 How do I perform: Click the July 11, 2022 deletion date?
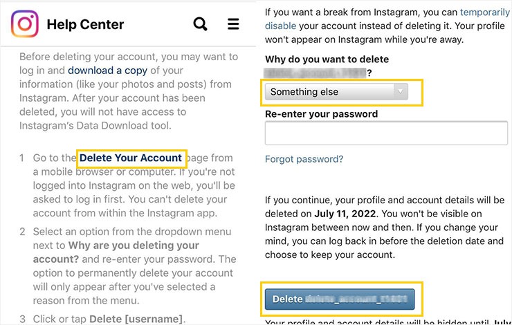pyautogui.click(x=345, y=214)
